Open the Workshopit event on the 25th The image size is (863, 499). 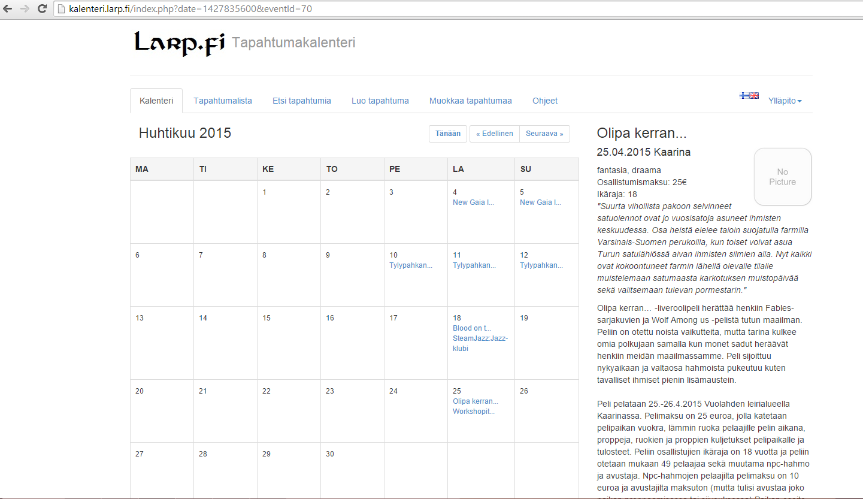tap(473, 412)
